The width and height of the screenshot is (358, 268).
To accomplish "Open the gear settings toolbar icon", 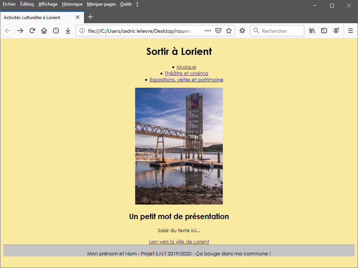I will tap(242, 31).
